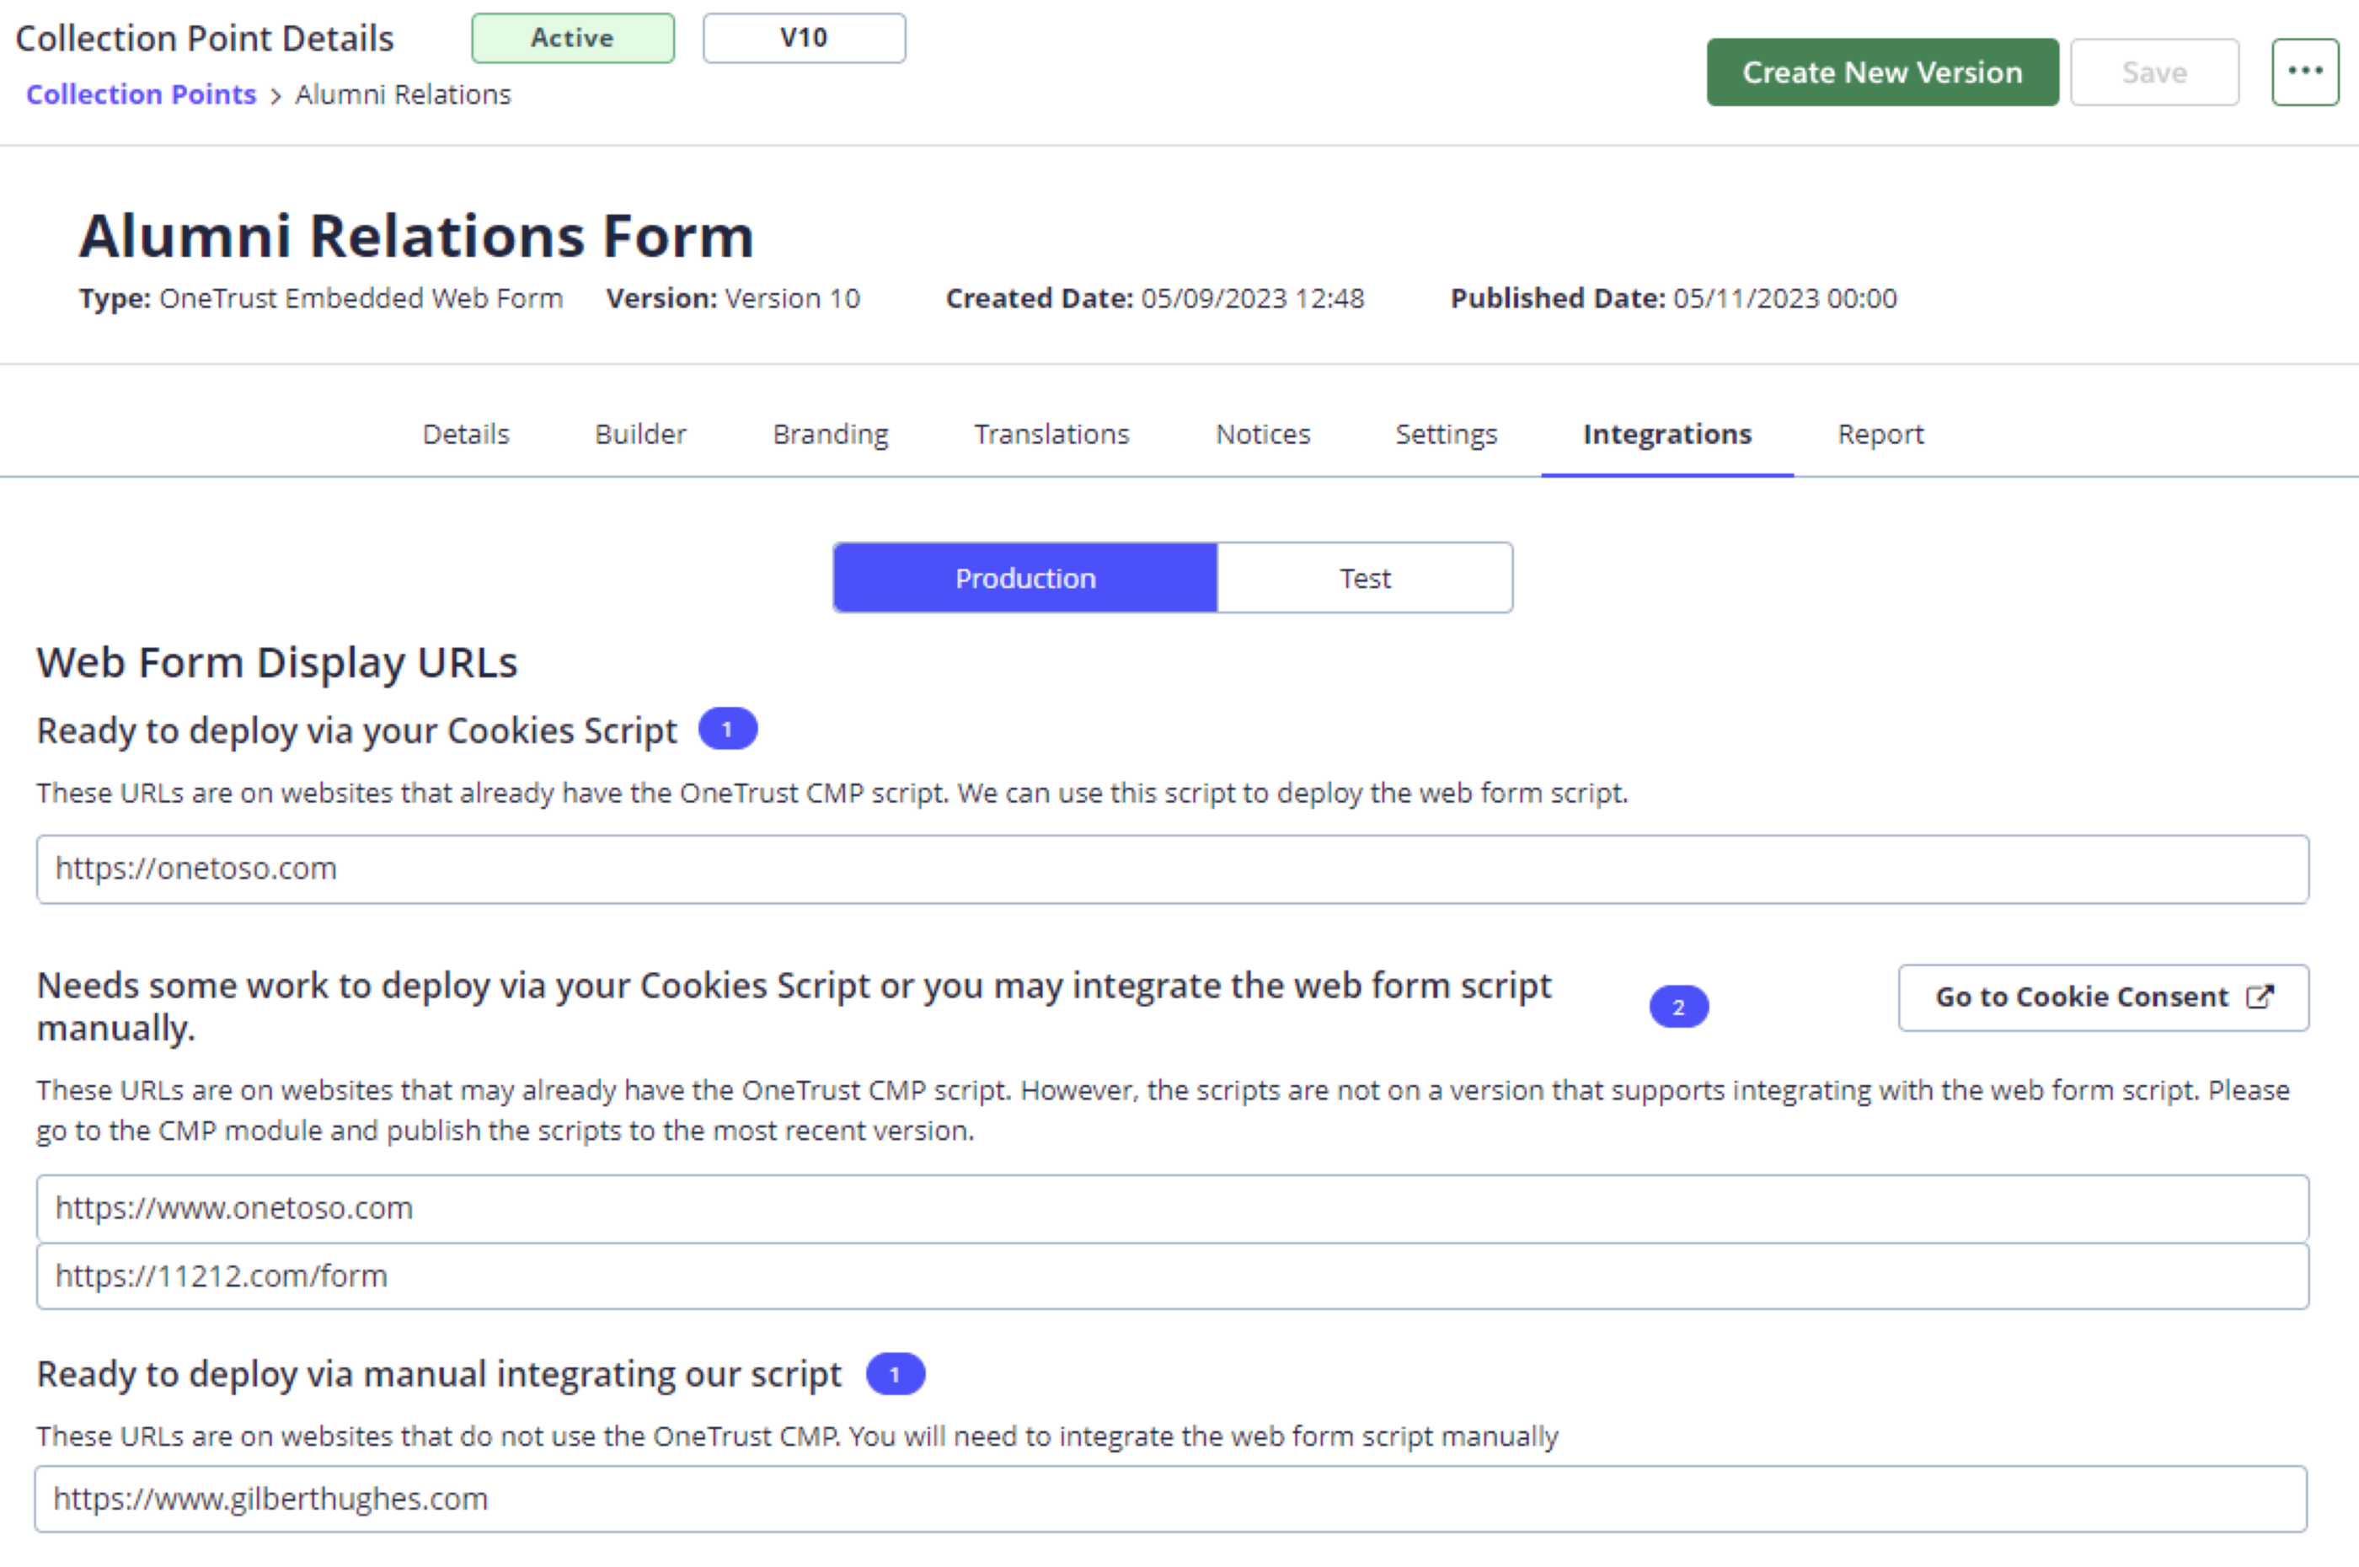The width and height of the screenshot is (2359, 1567).
Task: Click the Create New Version button
Action: 1881,71
